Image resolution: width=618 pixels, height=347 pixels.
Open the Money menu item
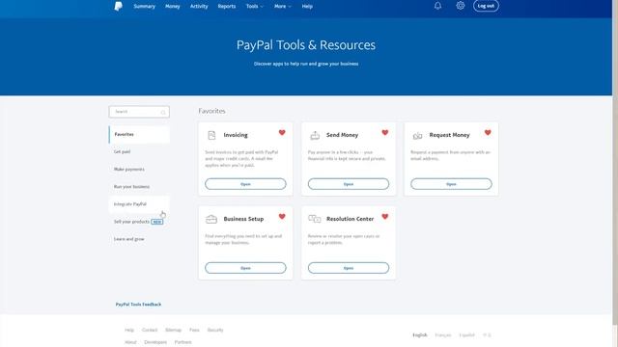[173, 7]
